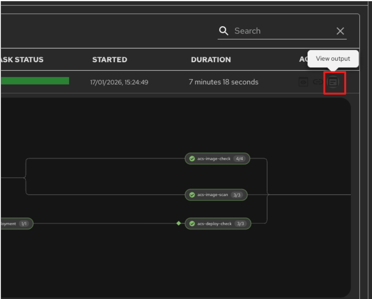Image resolution: width=372 pixels, height=299 pixels.
Task: Click the green diamond connector marker
Action: 179,223
